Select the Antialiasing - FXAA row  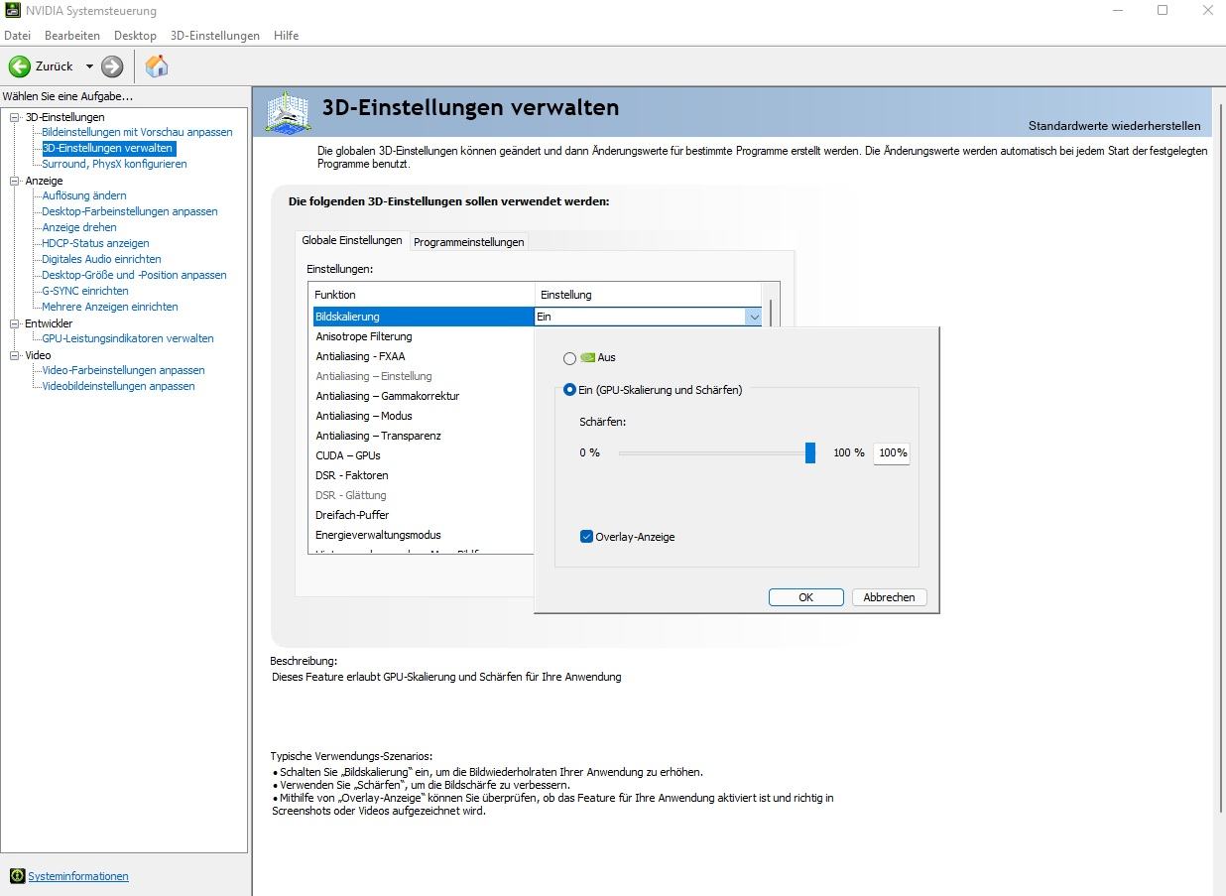point(424,356)
